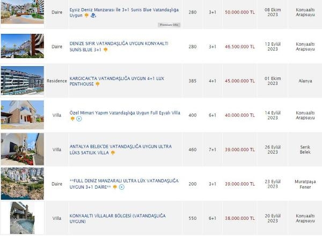The image size is (322, 236).
Task: Open the cliffside sea view apartment thumbnail
Action: pos(23,183)
